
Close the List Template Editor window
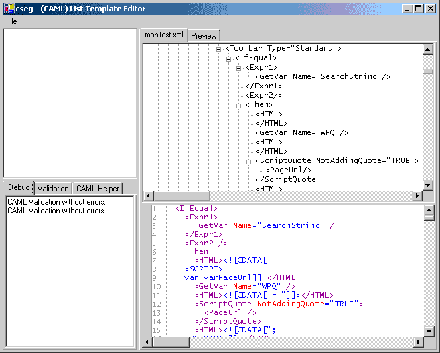[x=431, y=9]
